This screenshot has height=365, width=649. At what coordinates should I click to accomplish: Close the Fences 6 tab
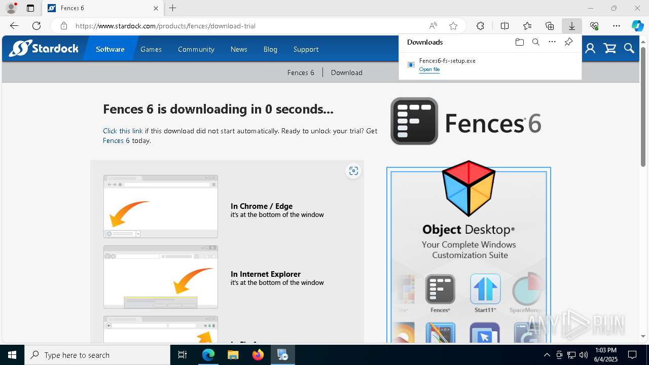156,8
